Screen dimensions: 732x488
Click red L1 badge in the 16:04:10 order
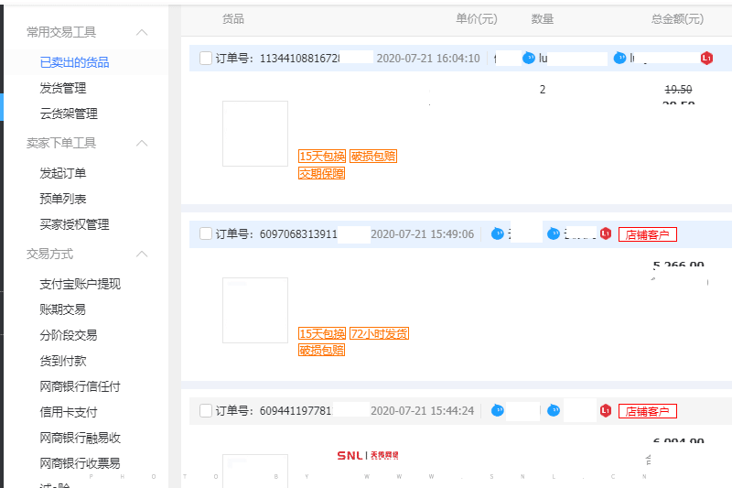click(706, 58)
